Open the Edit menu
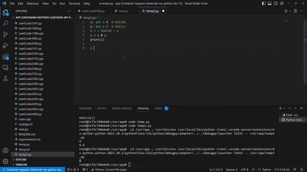Screen dimensions: 307x172 [x=20, y=3]
